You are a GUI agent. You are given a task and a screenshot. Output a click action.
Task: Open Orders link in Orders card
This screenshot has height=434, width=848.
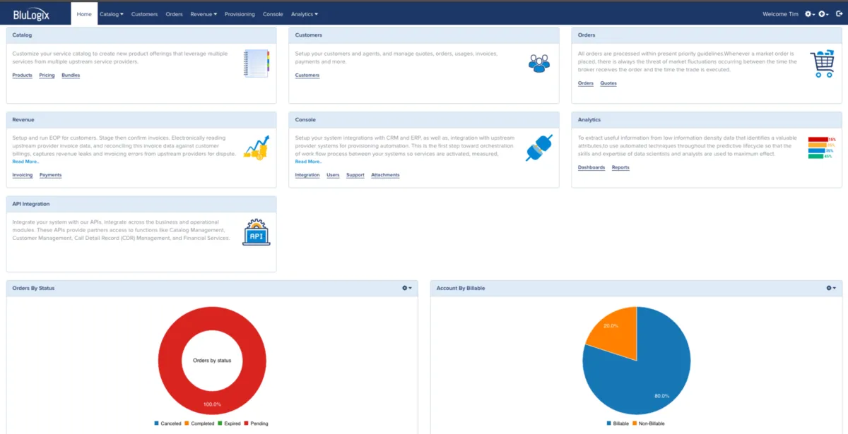coord(586,83)
